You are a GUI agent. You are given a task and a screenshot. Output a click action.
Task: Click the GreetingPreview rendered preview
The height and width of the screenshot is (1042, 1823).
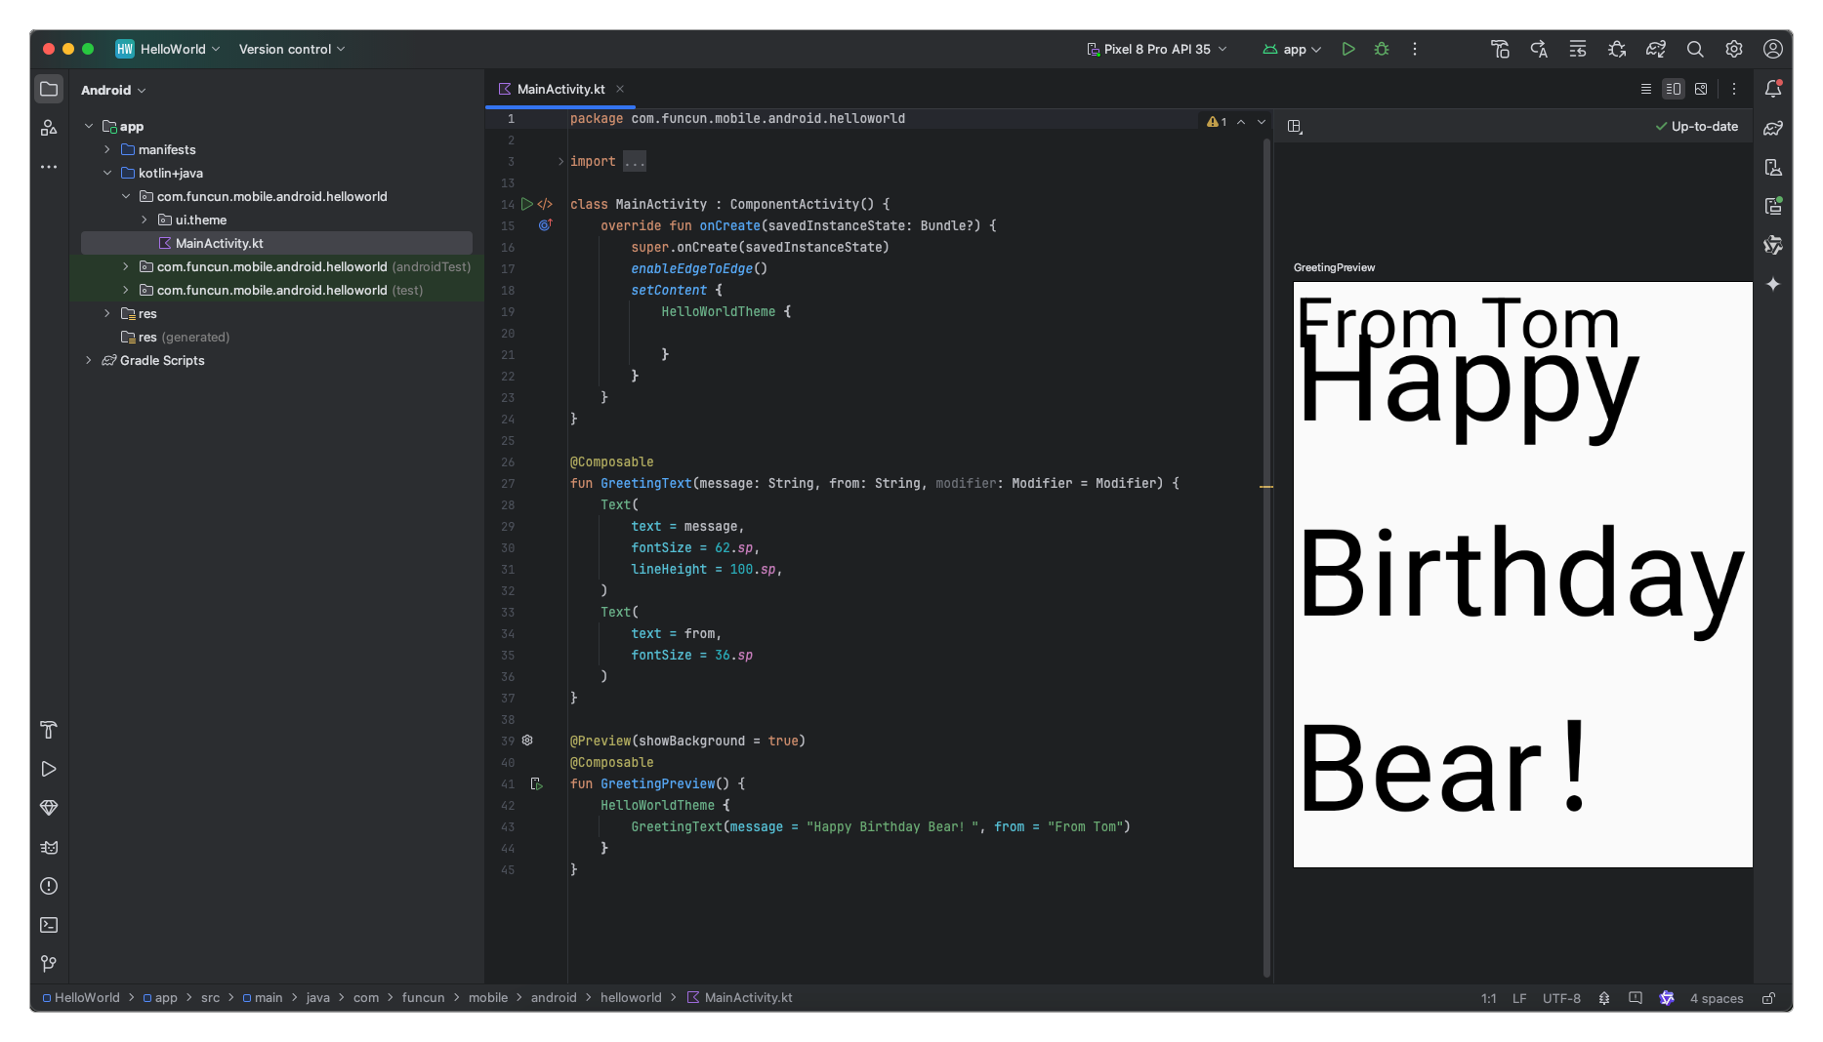(1522, 574)
